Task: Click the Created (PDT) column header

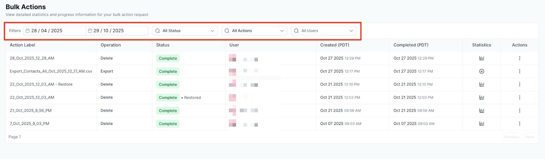Action: 334,45
